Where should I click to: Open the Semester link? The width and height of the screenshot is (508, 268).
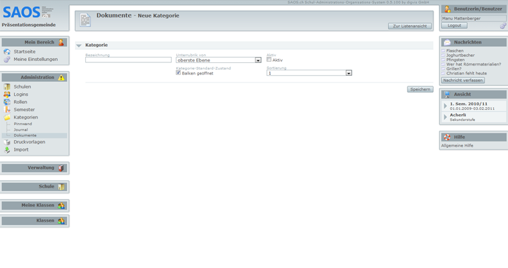click(24, 109)
